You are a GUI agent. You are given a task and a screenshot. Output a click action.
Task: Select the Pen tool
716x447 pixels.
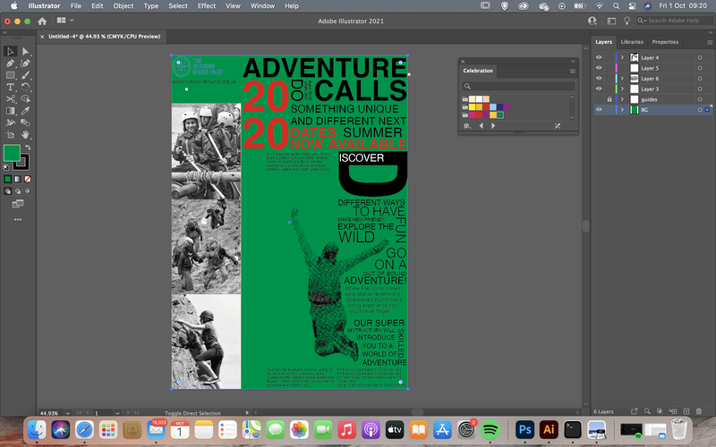point(10,63)
